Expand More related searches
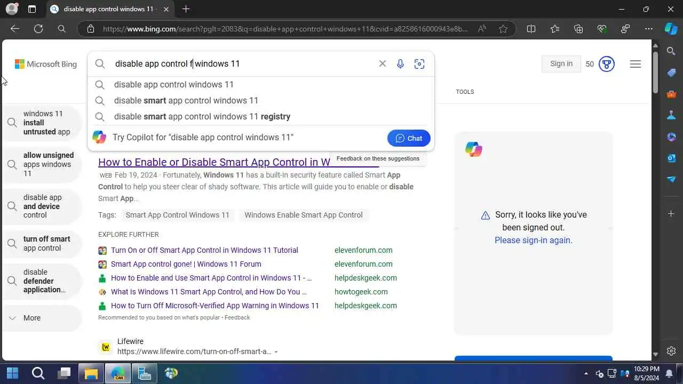The image size is (683, 384). pos(42,318)
